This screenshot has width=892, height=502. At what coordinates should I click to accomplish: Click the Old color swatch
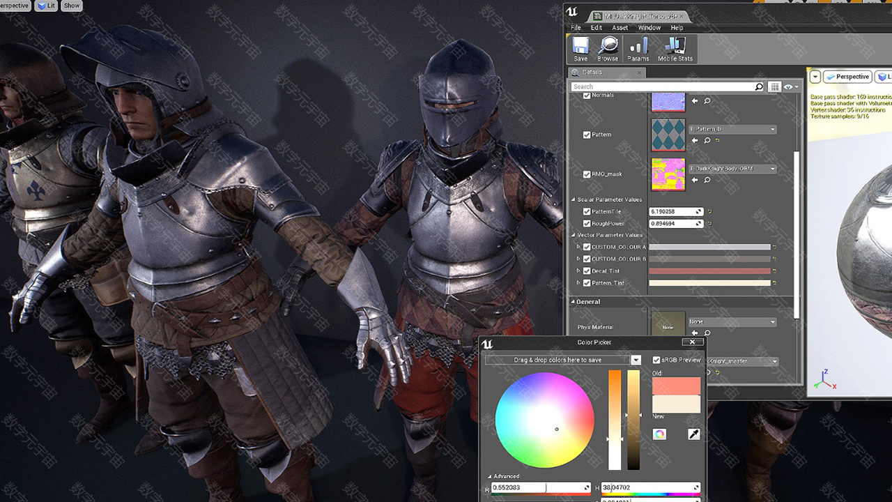pos(676,386)
